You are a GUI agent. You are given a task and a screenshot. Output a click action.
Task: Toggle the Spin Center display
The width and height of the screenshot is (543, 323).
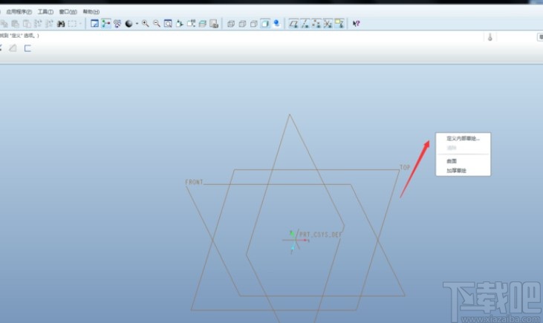[106, 24]
